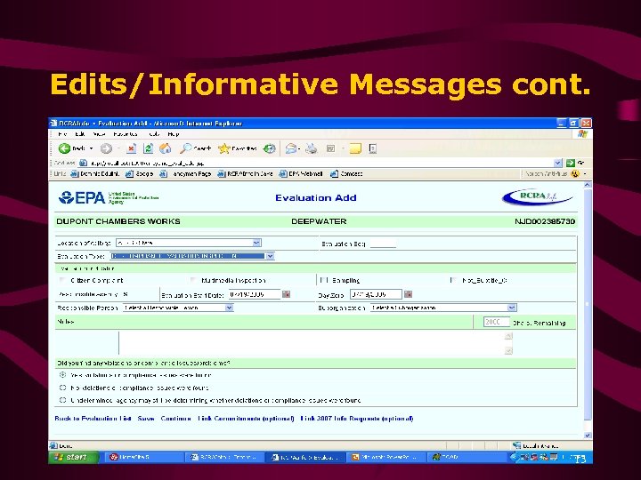
Task: Open Favorites star in toolbar
Action: [238, 148]
